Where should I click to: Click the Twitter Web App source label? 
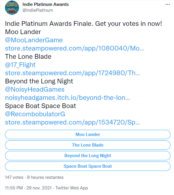click(72, 188)
